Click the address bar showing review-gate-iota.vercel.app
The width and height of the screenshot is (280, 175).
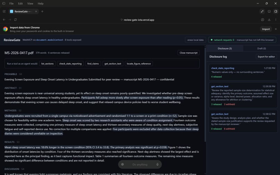[139, 20]
